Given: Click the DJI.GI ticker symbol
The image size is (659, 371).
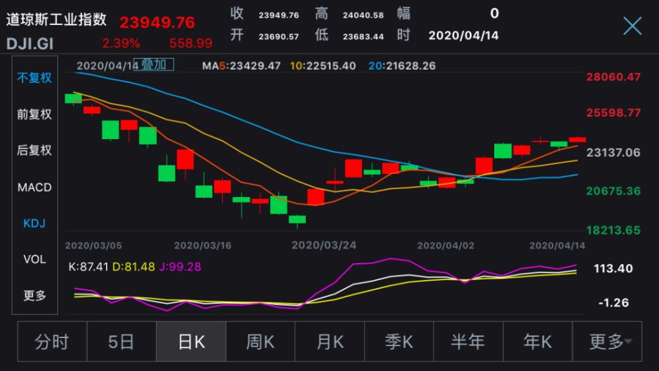Looking at the screenshot, I should [x=30, y=43].
